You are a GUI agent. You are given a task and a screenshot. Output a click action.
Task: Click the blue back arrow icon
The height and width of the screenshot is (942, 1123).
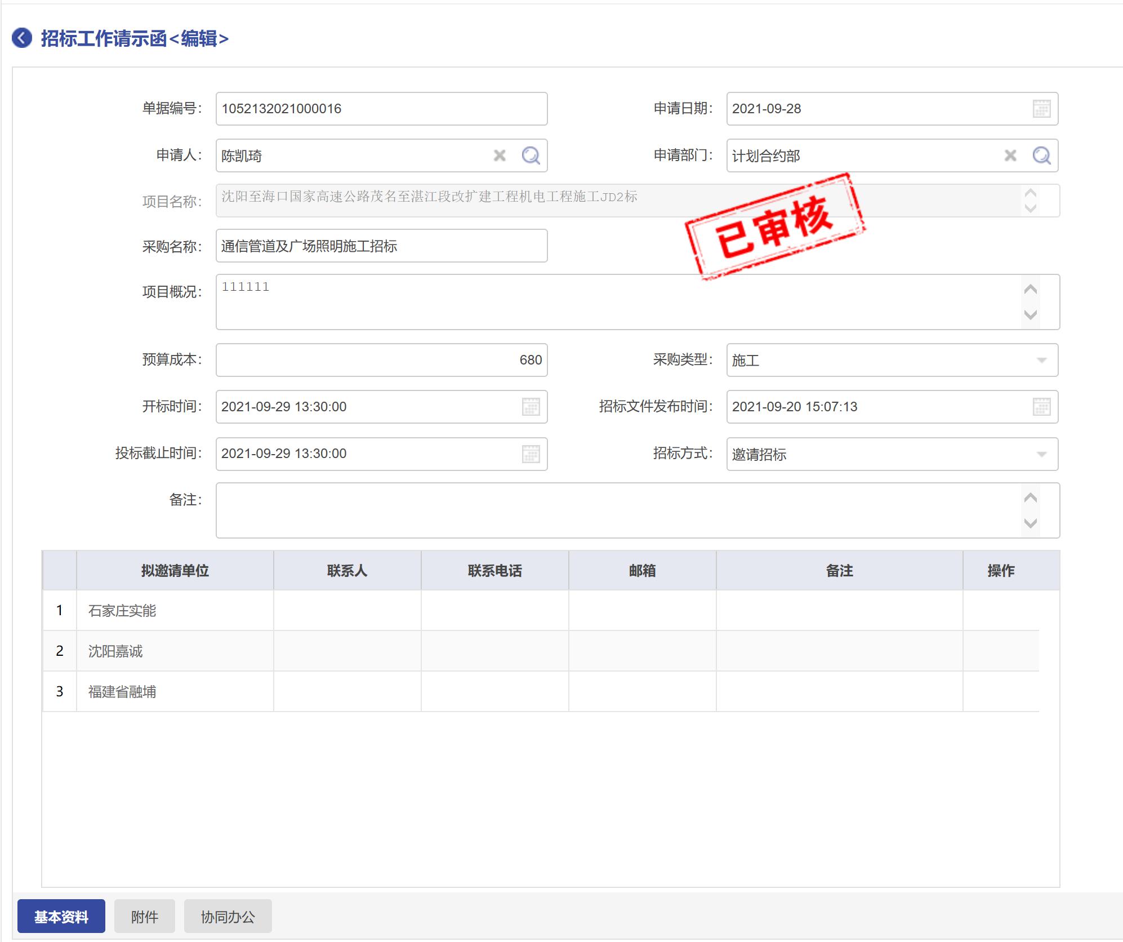(x=22, y=38)
